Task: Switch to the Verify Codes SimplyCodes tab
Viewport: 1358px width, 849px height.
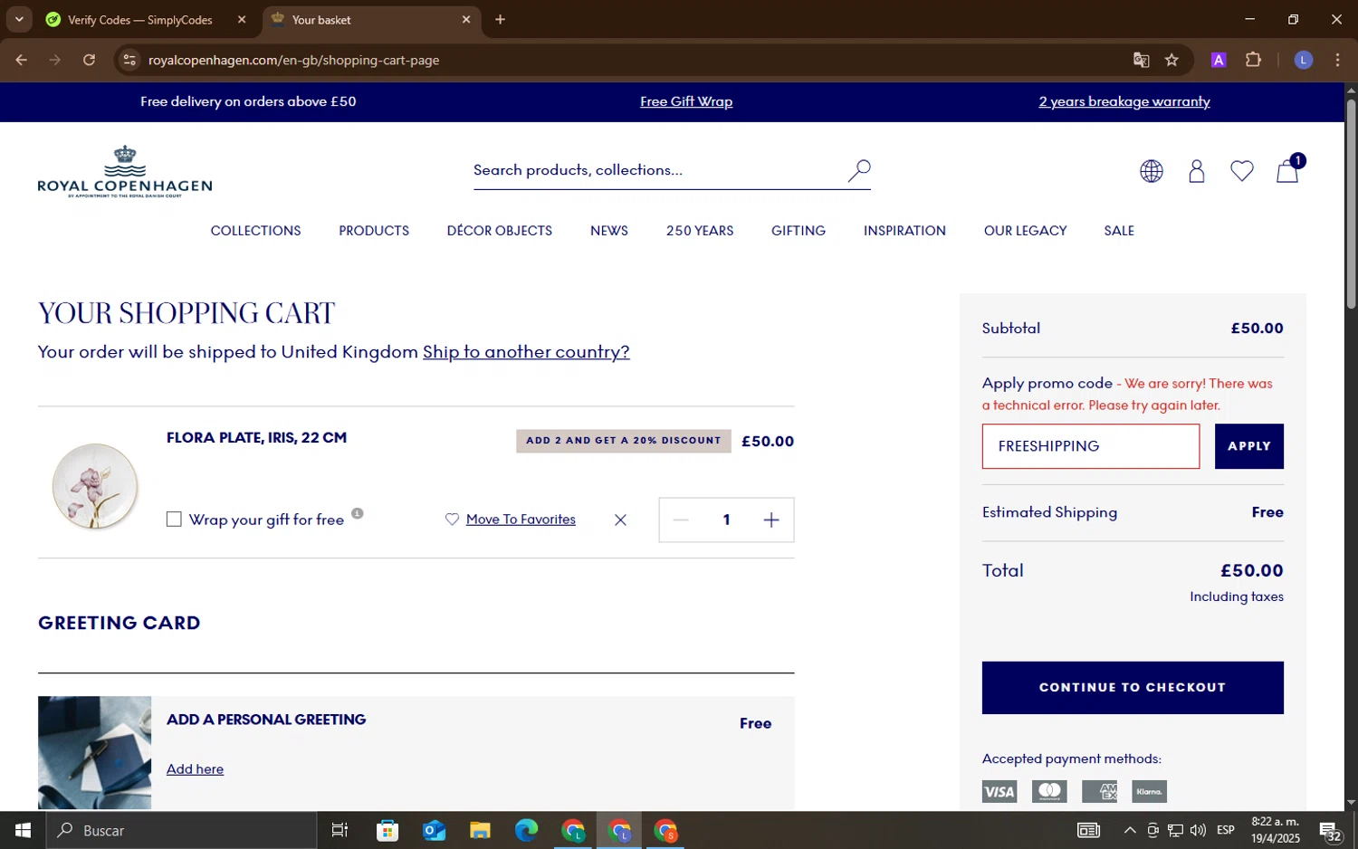Action: tap(140, 20)
